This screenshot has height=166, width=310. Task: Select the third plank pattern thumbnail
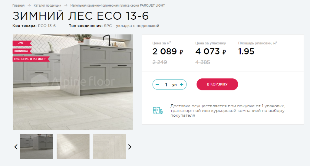[110, 146]
